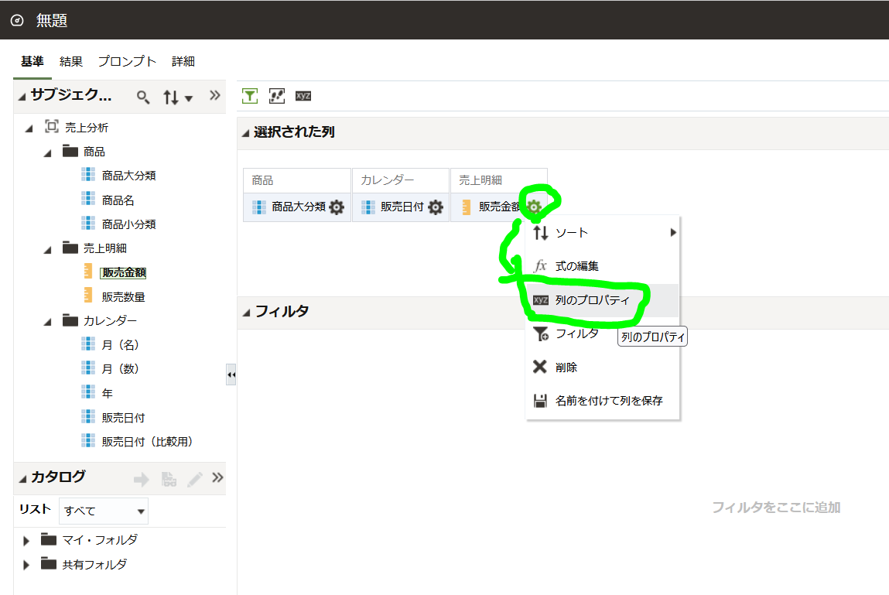This screenshot has height=595, width=889.
Task: Click the double chevron in the catalog header
Action: (217, 477)
